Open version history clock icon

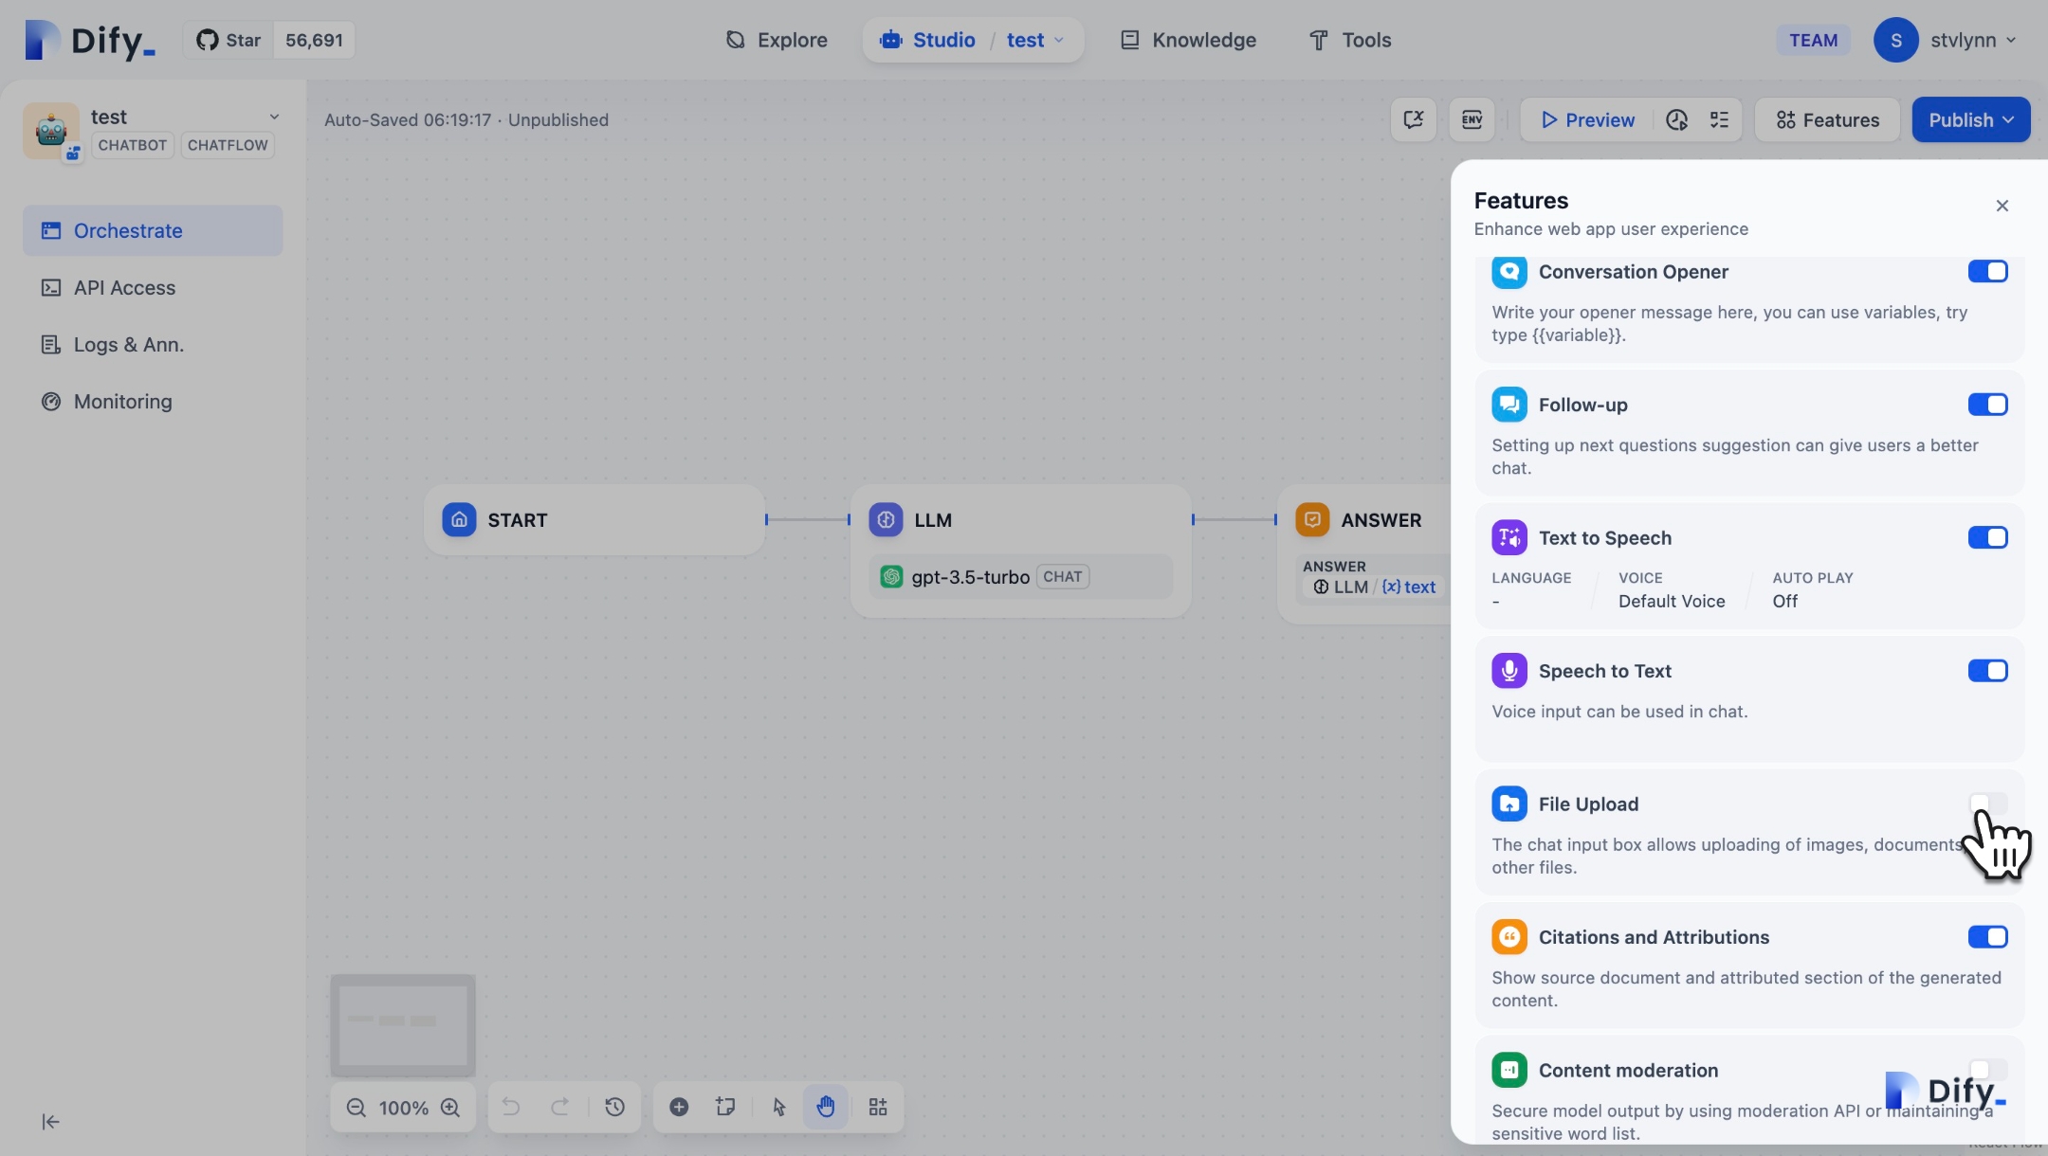click(614, 1107)
